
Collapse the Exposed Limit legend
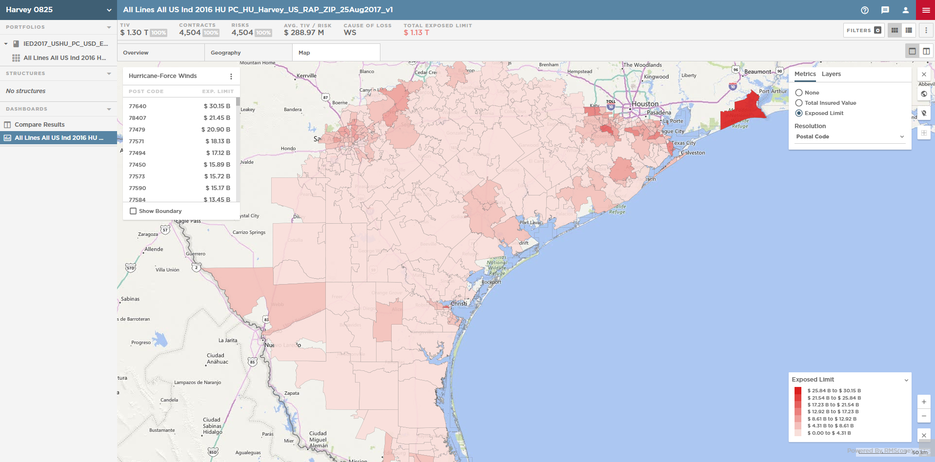(906, 380)
